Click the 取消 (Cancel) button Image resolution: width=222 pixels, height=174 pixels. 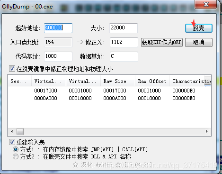[199, 42]
